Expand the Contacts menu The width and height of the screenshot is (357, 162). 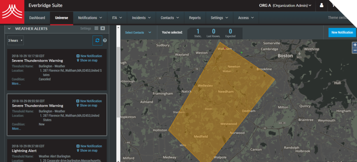[170, 18]
